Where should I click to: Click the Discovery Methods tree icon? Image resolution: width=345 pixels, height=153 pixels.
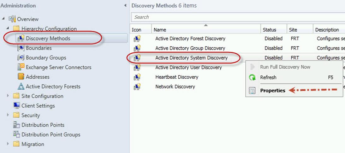21,38
